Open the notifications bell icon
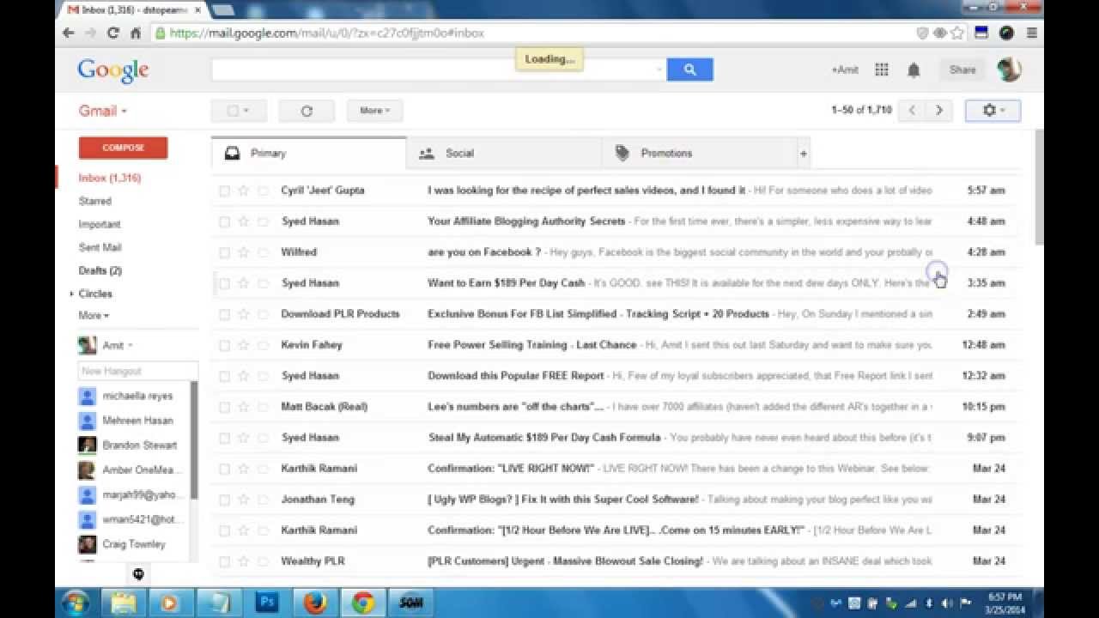Screen dimensions: 1099x618 point(914,70)
